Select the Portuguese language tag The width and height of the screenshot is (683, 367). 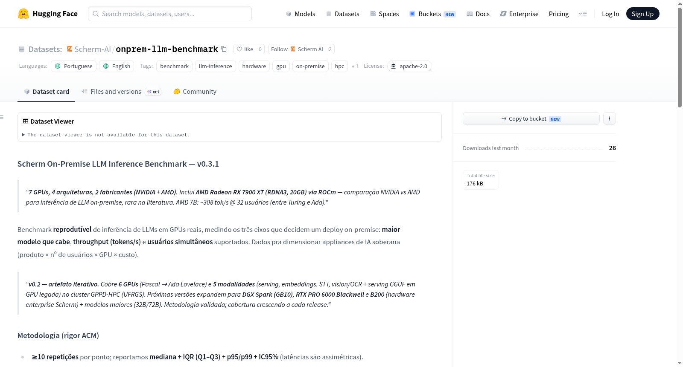[73, 66]
